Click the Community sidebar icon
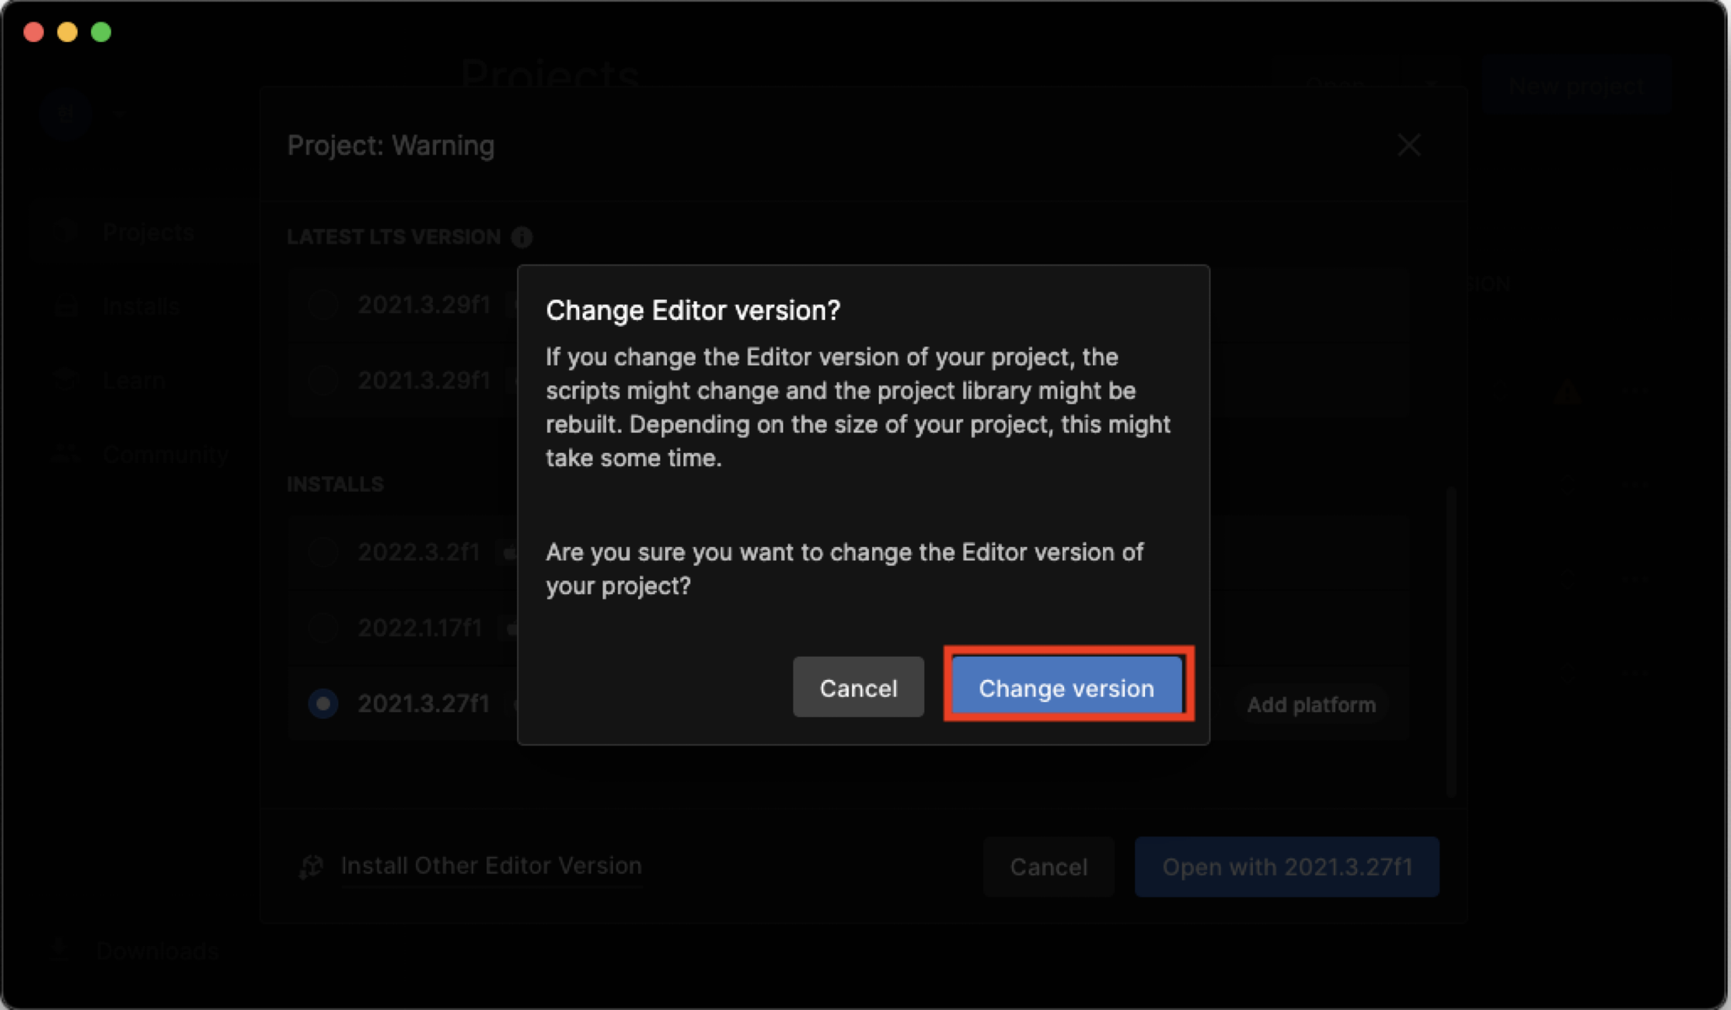Viewport: 1731px width, 1010px height. pos(66,454)
